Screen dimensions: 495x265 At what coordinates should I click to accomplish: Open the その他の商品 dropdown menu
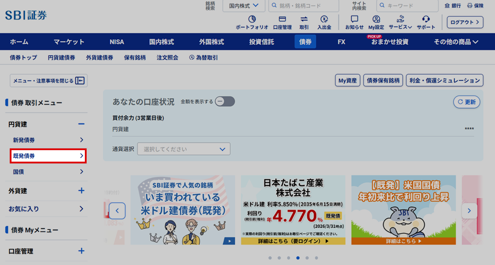456,42
